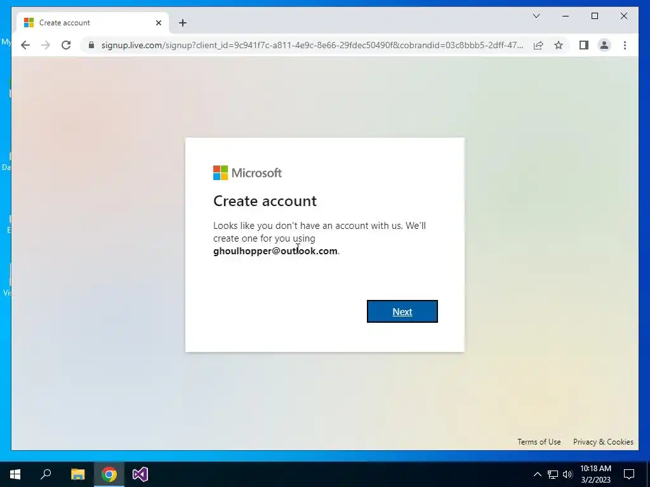Viewport: 650px width, 487px height.
Task: Reload the signup page
Action: pos(66,45)
